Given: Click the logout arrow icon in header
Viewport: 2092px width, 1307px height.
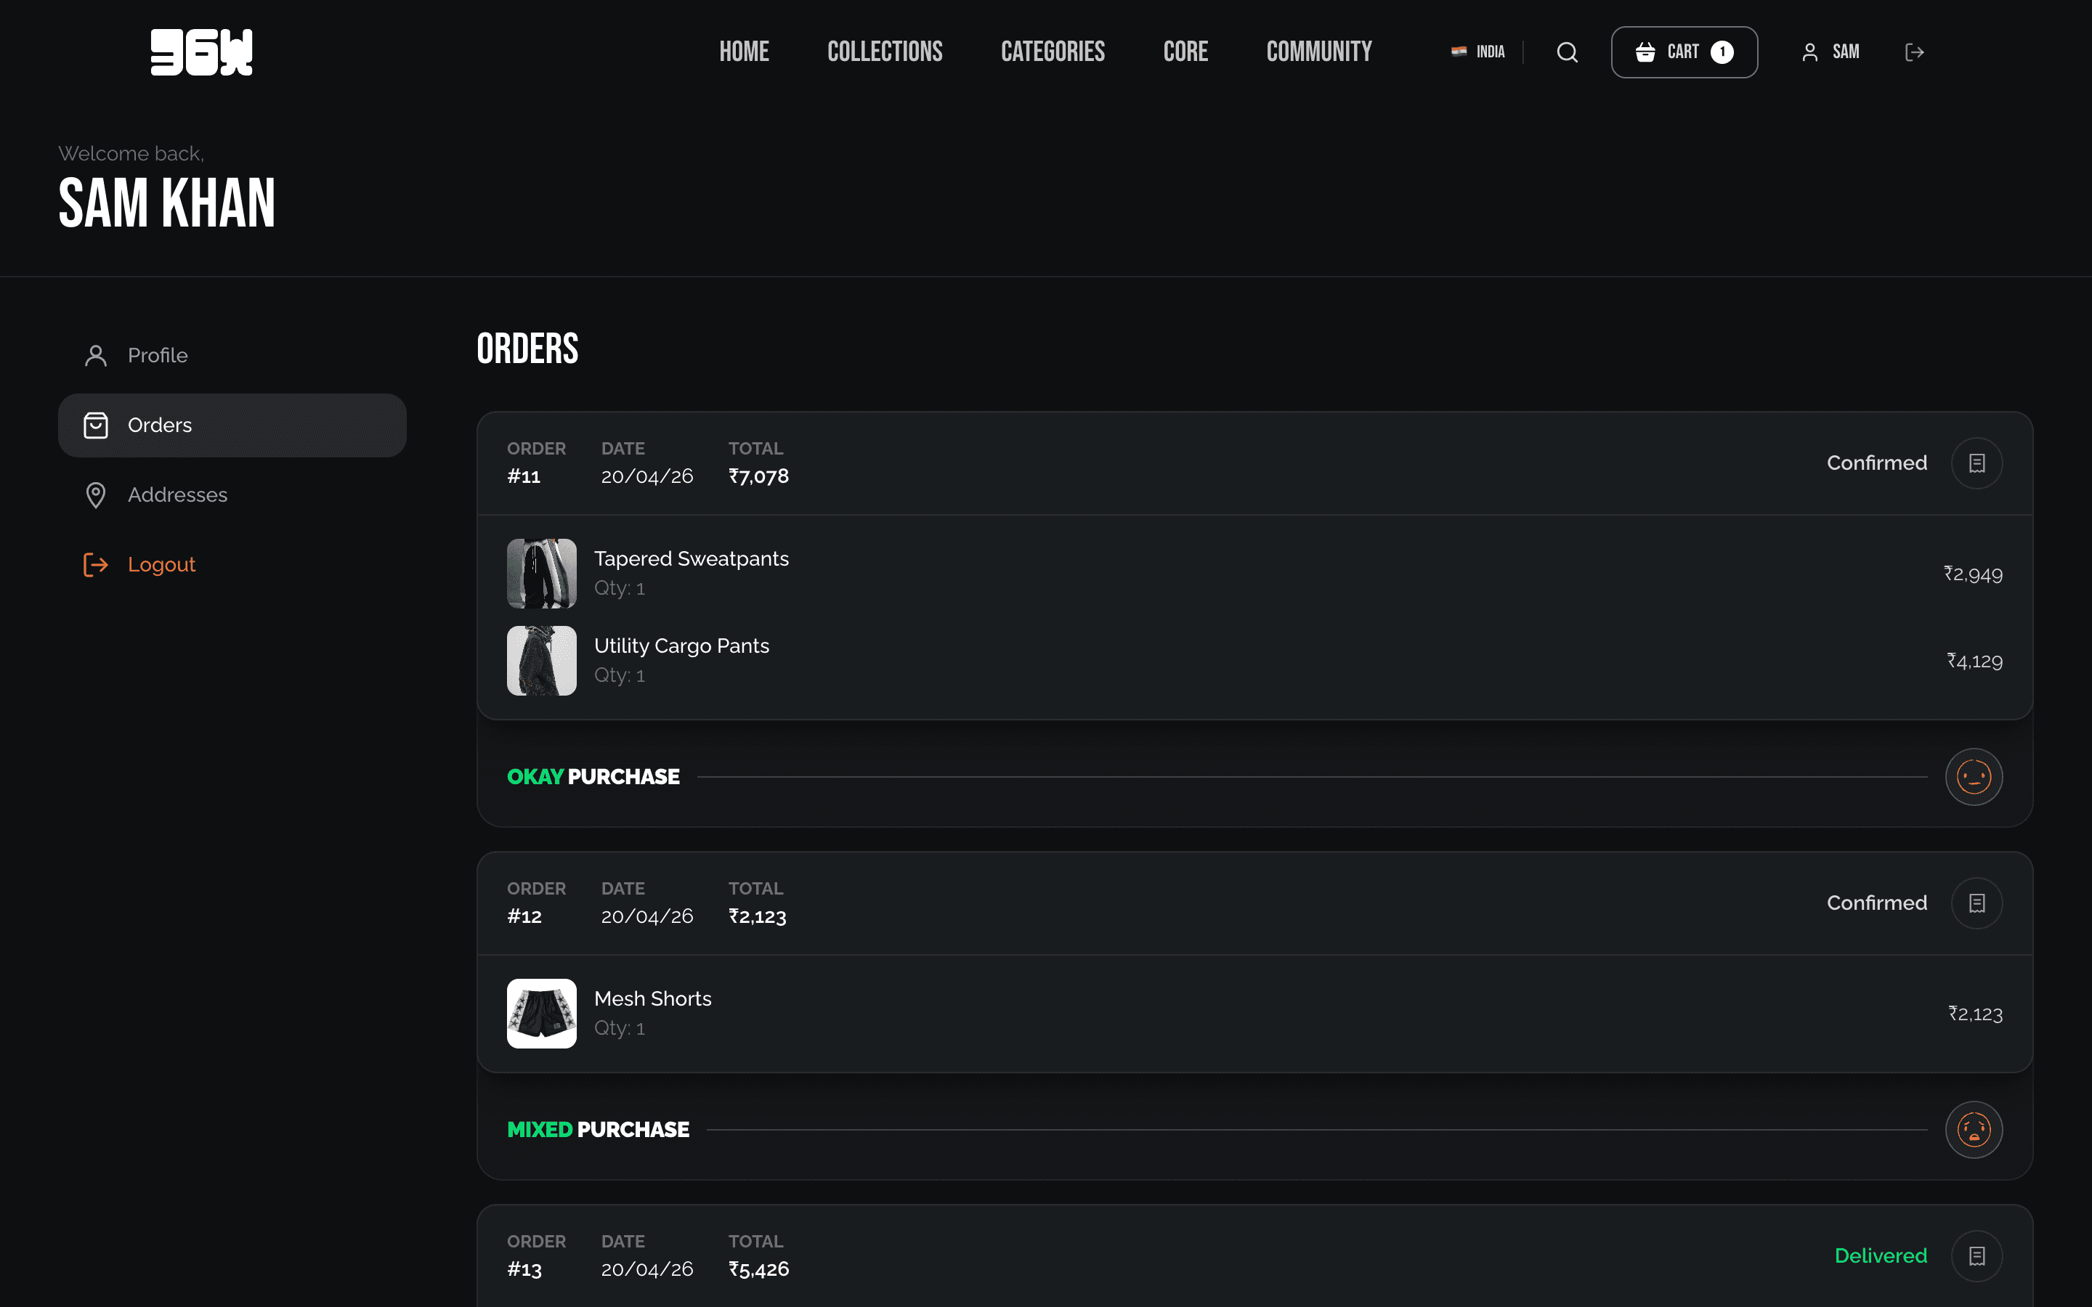Looking at the screenshot, I should (x=1914, y=53).
